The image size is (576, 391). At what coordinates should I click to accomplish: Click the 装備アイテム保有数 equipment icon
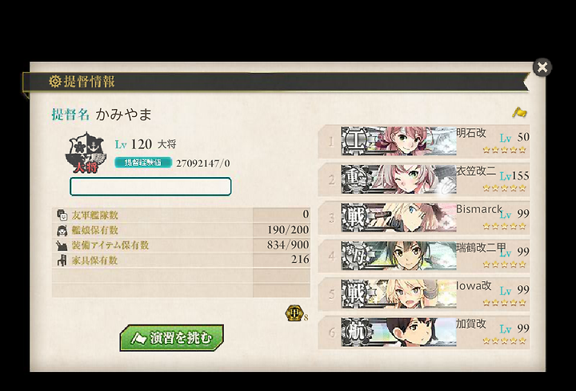[62, 245]
